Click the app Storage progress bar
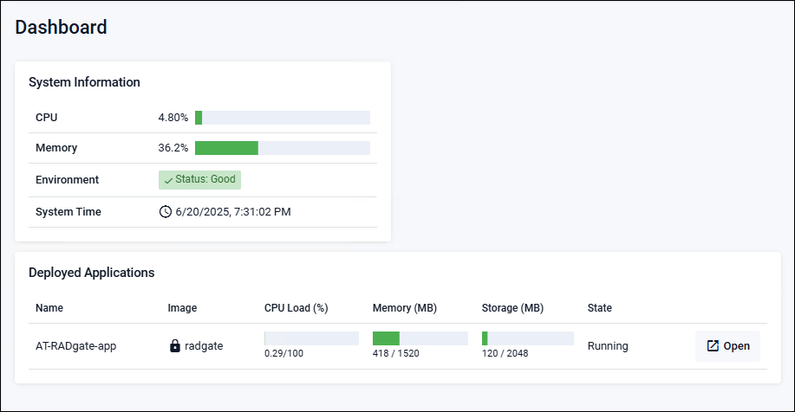Image resolution: width=795 pixels, height=412 pixels. pos(528,338)
